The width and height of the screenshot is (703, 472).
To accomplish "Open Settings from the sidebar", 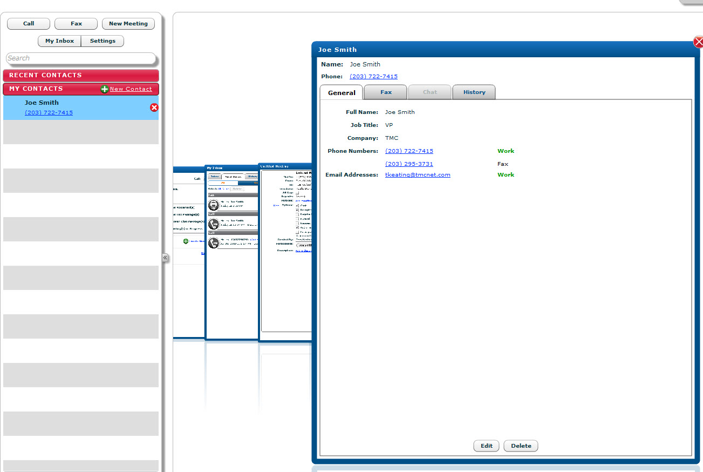I will [103, 41].
